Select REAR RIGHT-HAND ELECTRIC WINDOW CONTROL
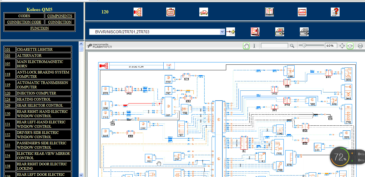 44,114
